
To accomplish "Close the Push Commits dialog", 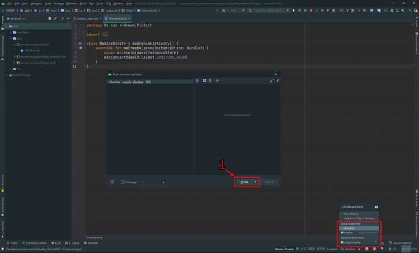I will coord(276,74).
